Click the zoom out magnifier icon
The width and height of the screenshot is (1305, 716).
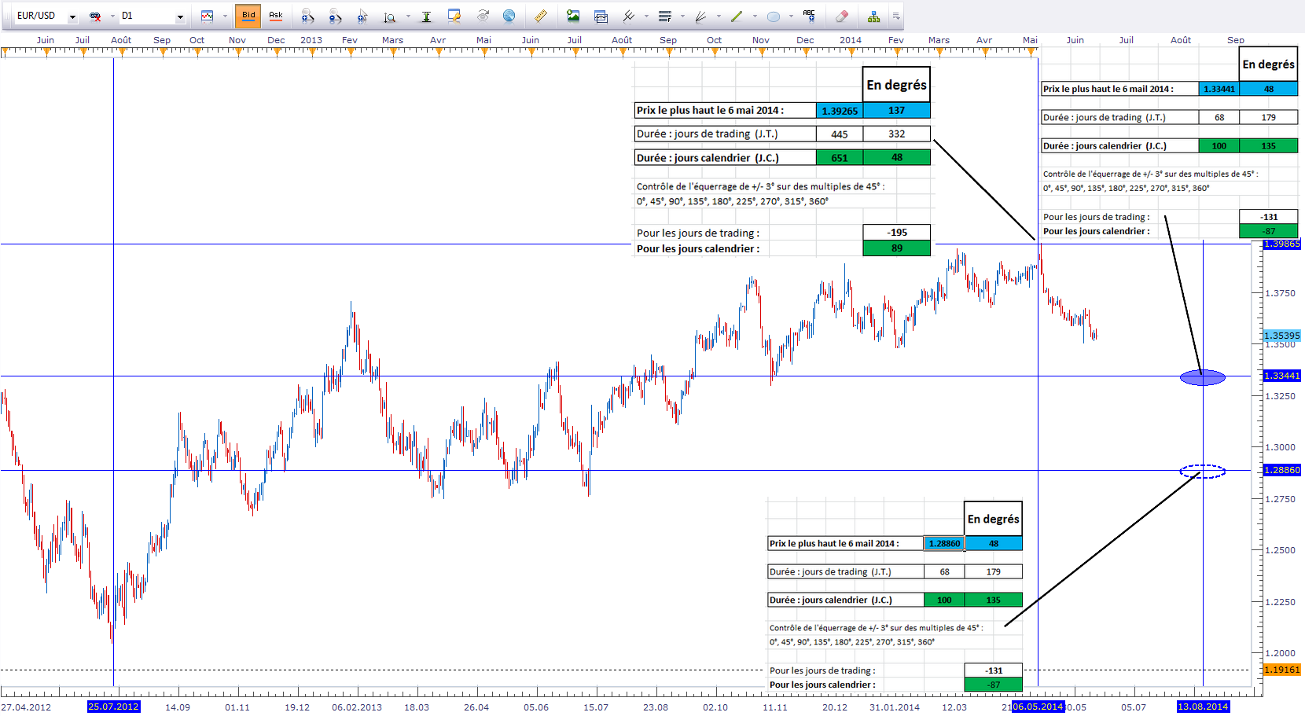[336, 16]
